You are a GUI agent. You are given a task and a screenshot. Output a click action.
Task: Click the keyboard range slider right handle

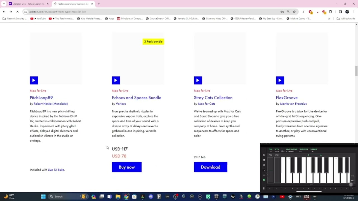[x=321, y=155]
